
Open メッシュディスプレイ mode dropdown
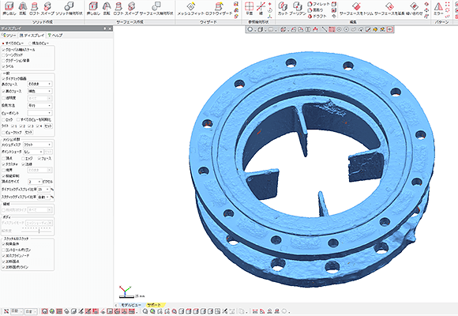point(38,145)
